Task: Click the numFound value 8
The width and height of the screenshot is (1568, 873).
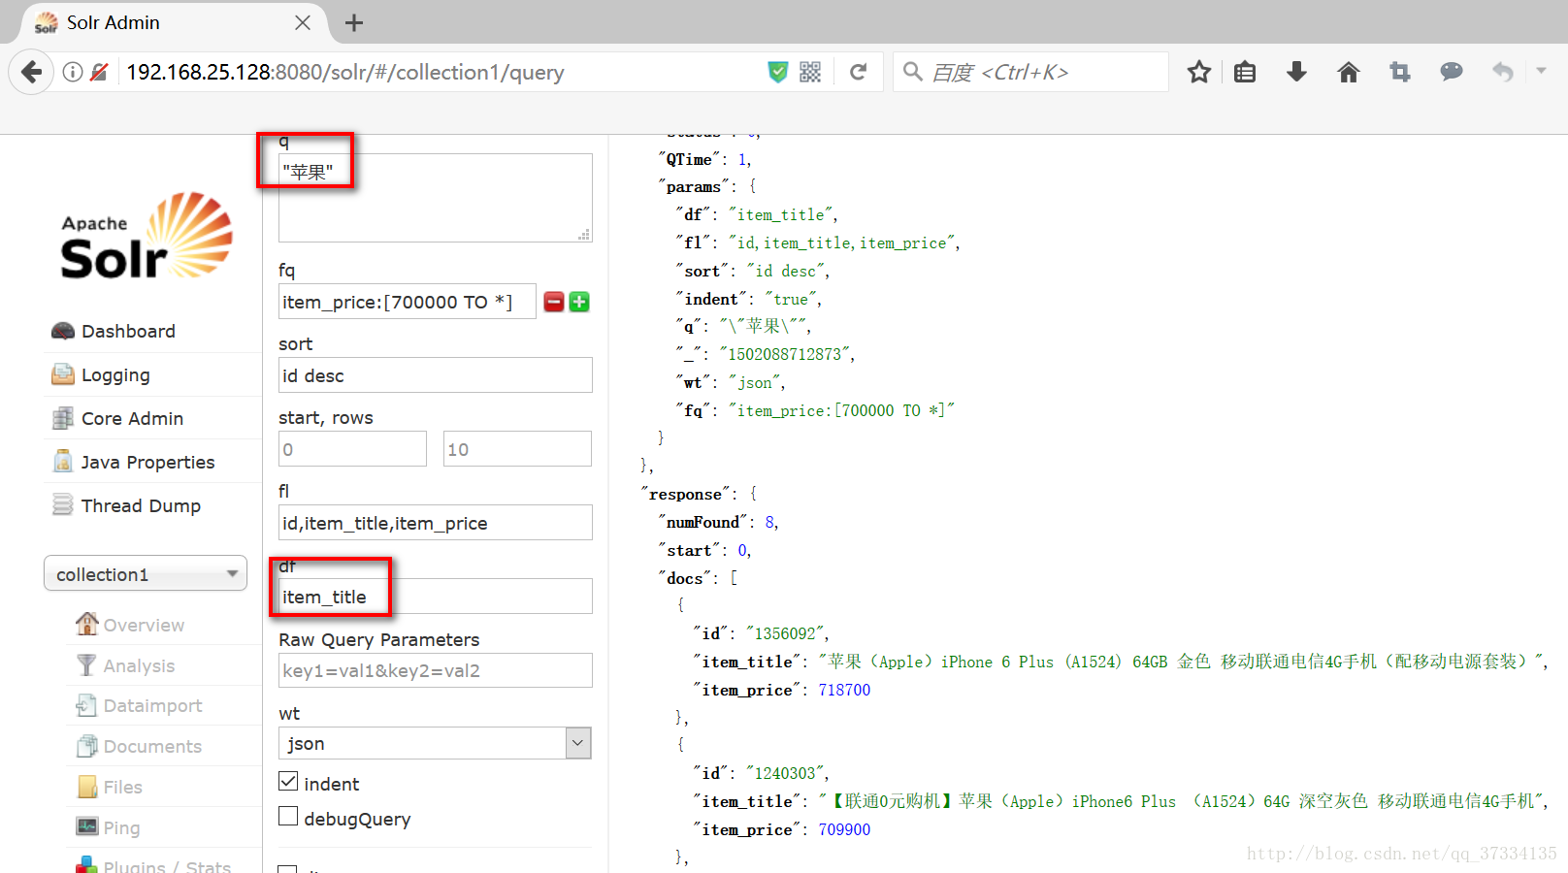Action: (769, 522)
